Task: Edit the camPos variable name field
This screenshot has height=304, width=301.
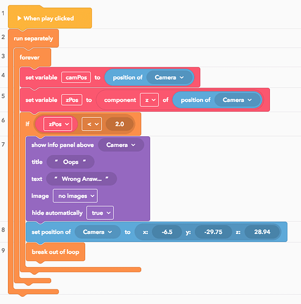Action: tap(76, 77)
